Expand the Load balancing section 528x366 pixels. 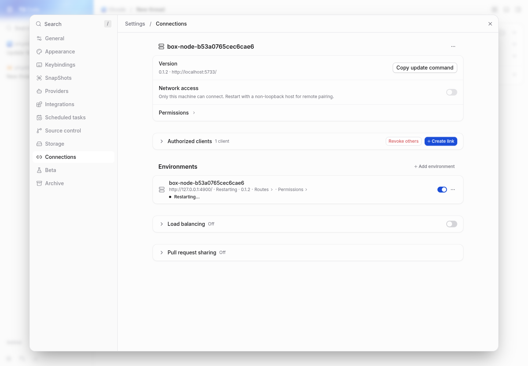click(x=162, y=224)
